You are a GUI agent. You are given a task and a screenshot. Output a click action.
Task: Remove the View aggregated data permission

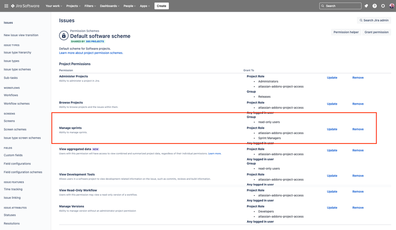pos(358,150)
